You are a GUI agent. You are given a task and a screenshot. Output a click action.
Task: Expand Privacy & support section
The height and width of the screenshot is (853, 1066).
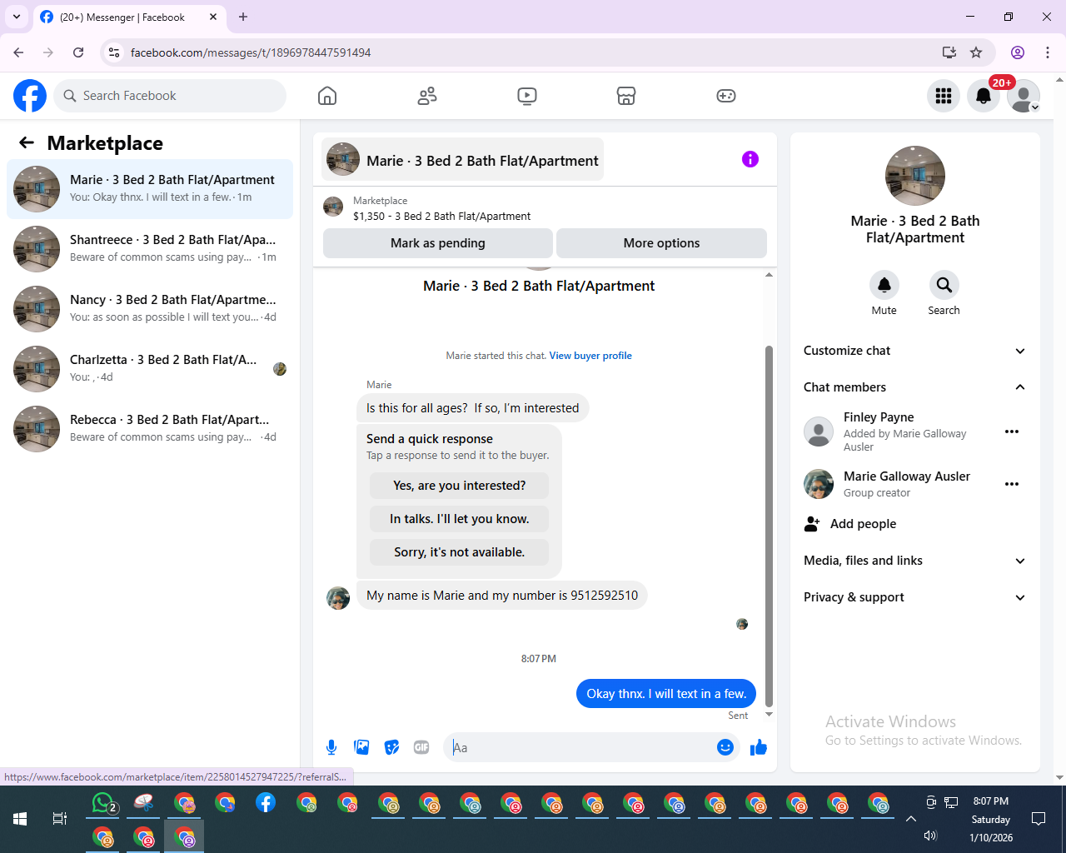[x=915, y=597]
